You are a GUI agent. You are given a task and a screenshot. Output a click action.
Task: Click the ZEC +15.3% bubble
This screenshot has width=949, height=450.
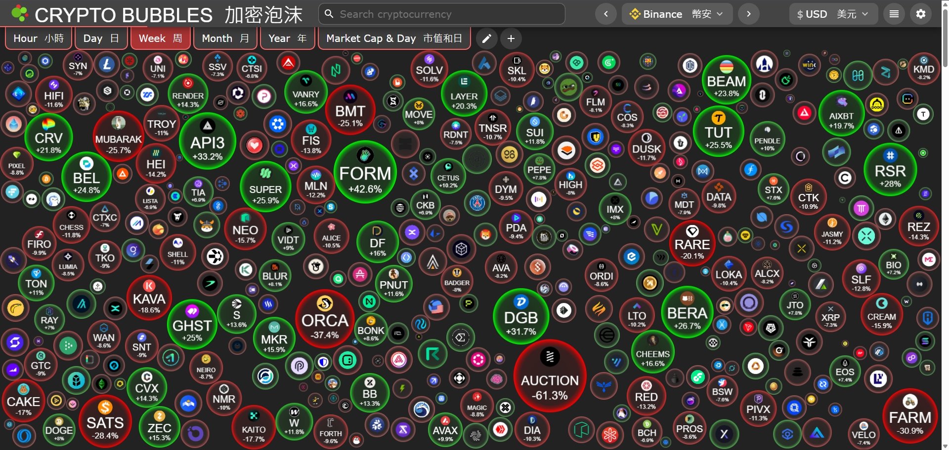click(159, 426)
